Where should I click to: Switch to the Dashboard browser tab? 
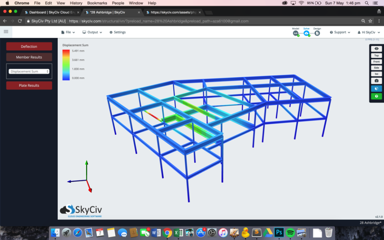click(x=52, y=12)
